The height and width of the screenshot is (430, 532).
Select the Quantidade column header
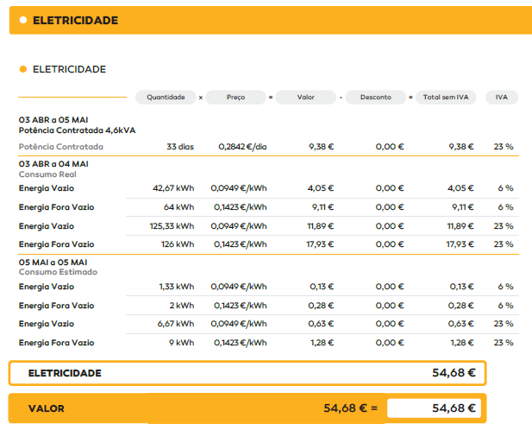pyautogui.click(x=166, y=98)
